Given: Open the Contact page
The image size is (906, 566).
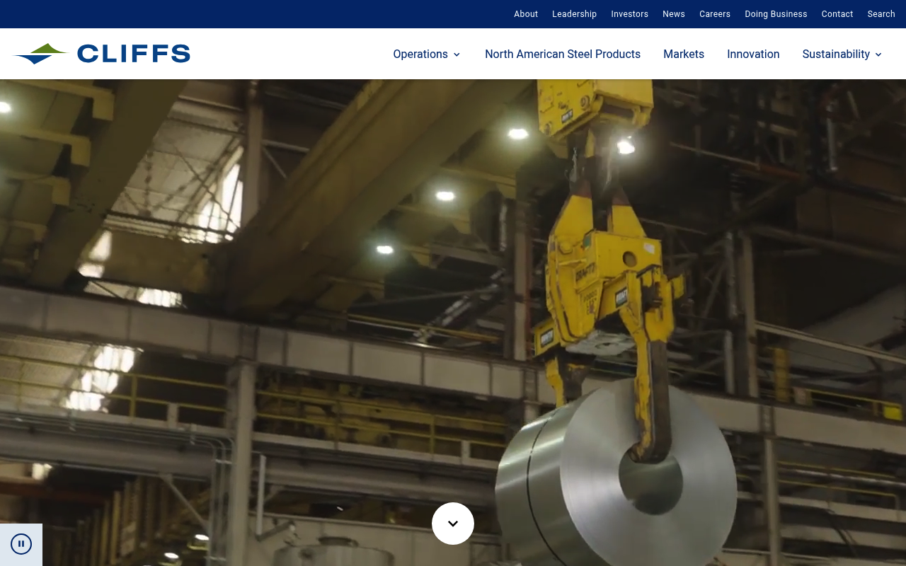Looking at the screenshot, I should coord(837,14).
